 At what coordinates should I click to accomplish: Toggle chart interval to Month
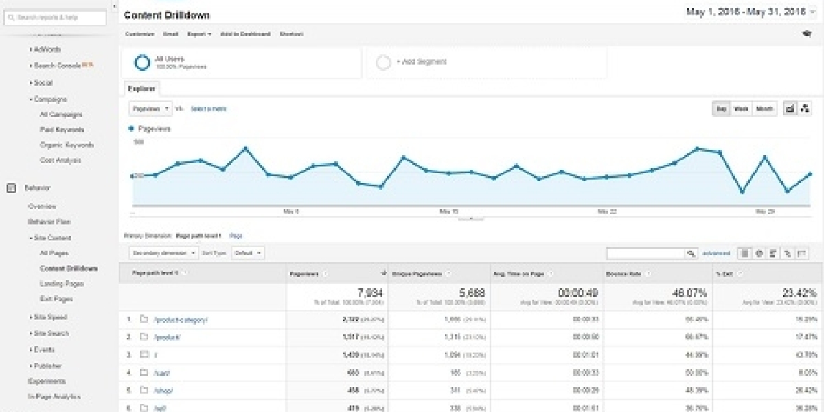(x=764, y=108)
